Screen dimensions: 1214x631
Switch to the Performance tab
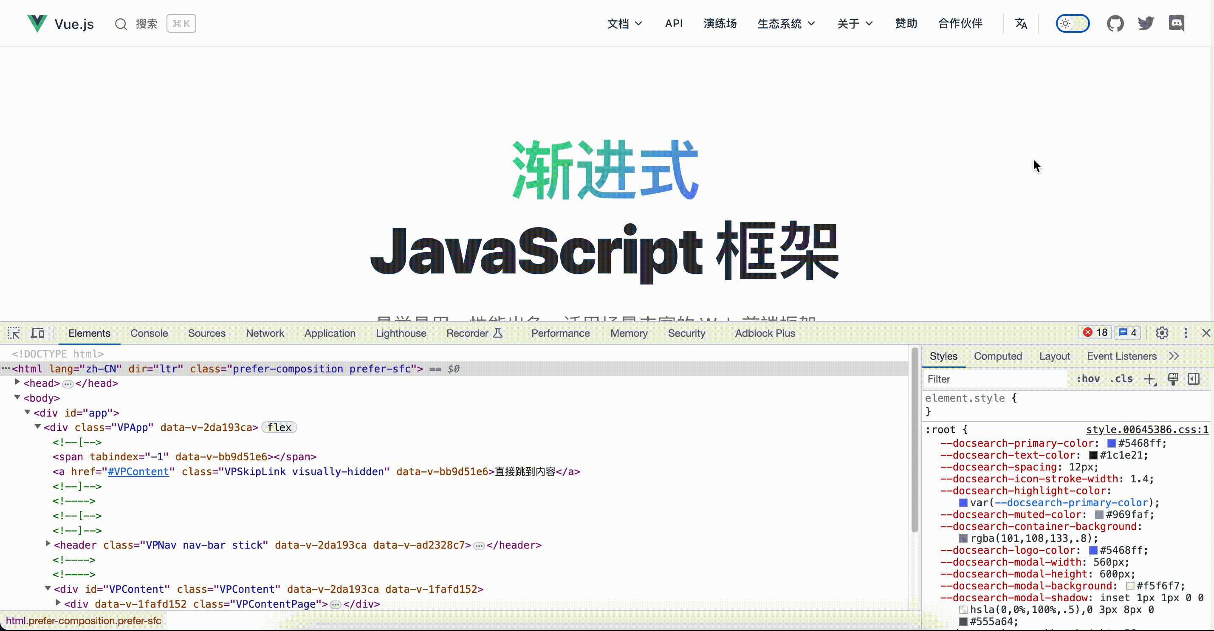coord(560,333)
